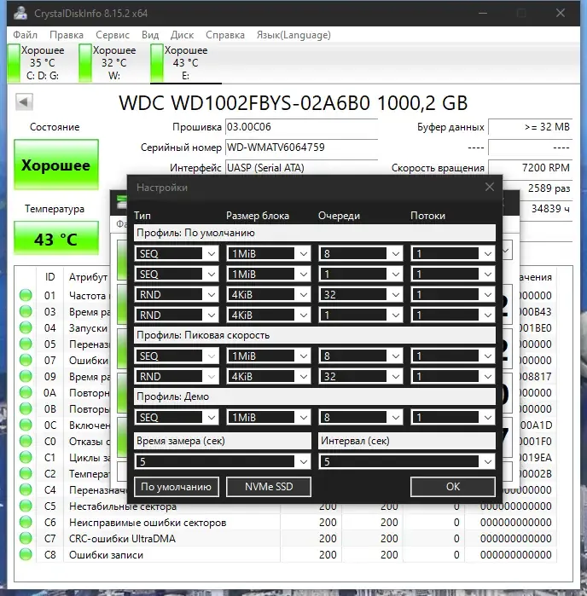Open Demo profile type SEQ dropdown
Viewport: 587px width, 596px height.
177,417
